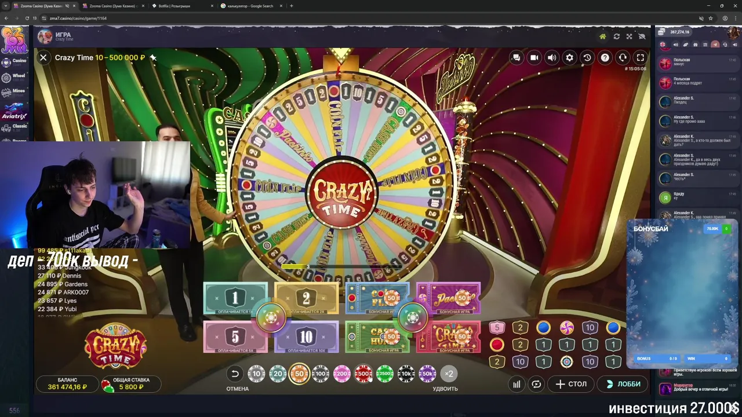The height and width of the screenshot is (417, 742).
Task: Select the red 500 chip
Action: click(363, 374)
